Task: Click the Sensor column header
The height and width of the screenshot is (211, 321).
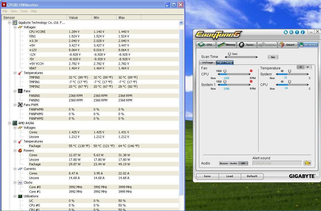Action: [34, 18]
